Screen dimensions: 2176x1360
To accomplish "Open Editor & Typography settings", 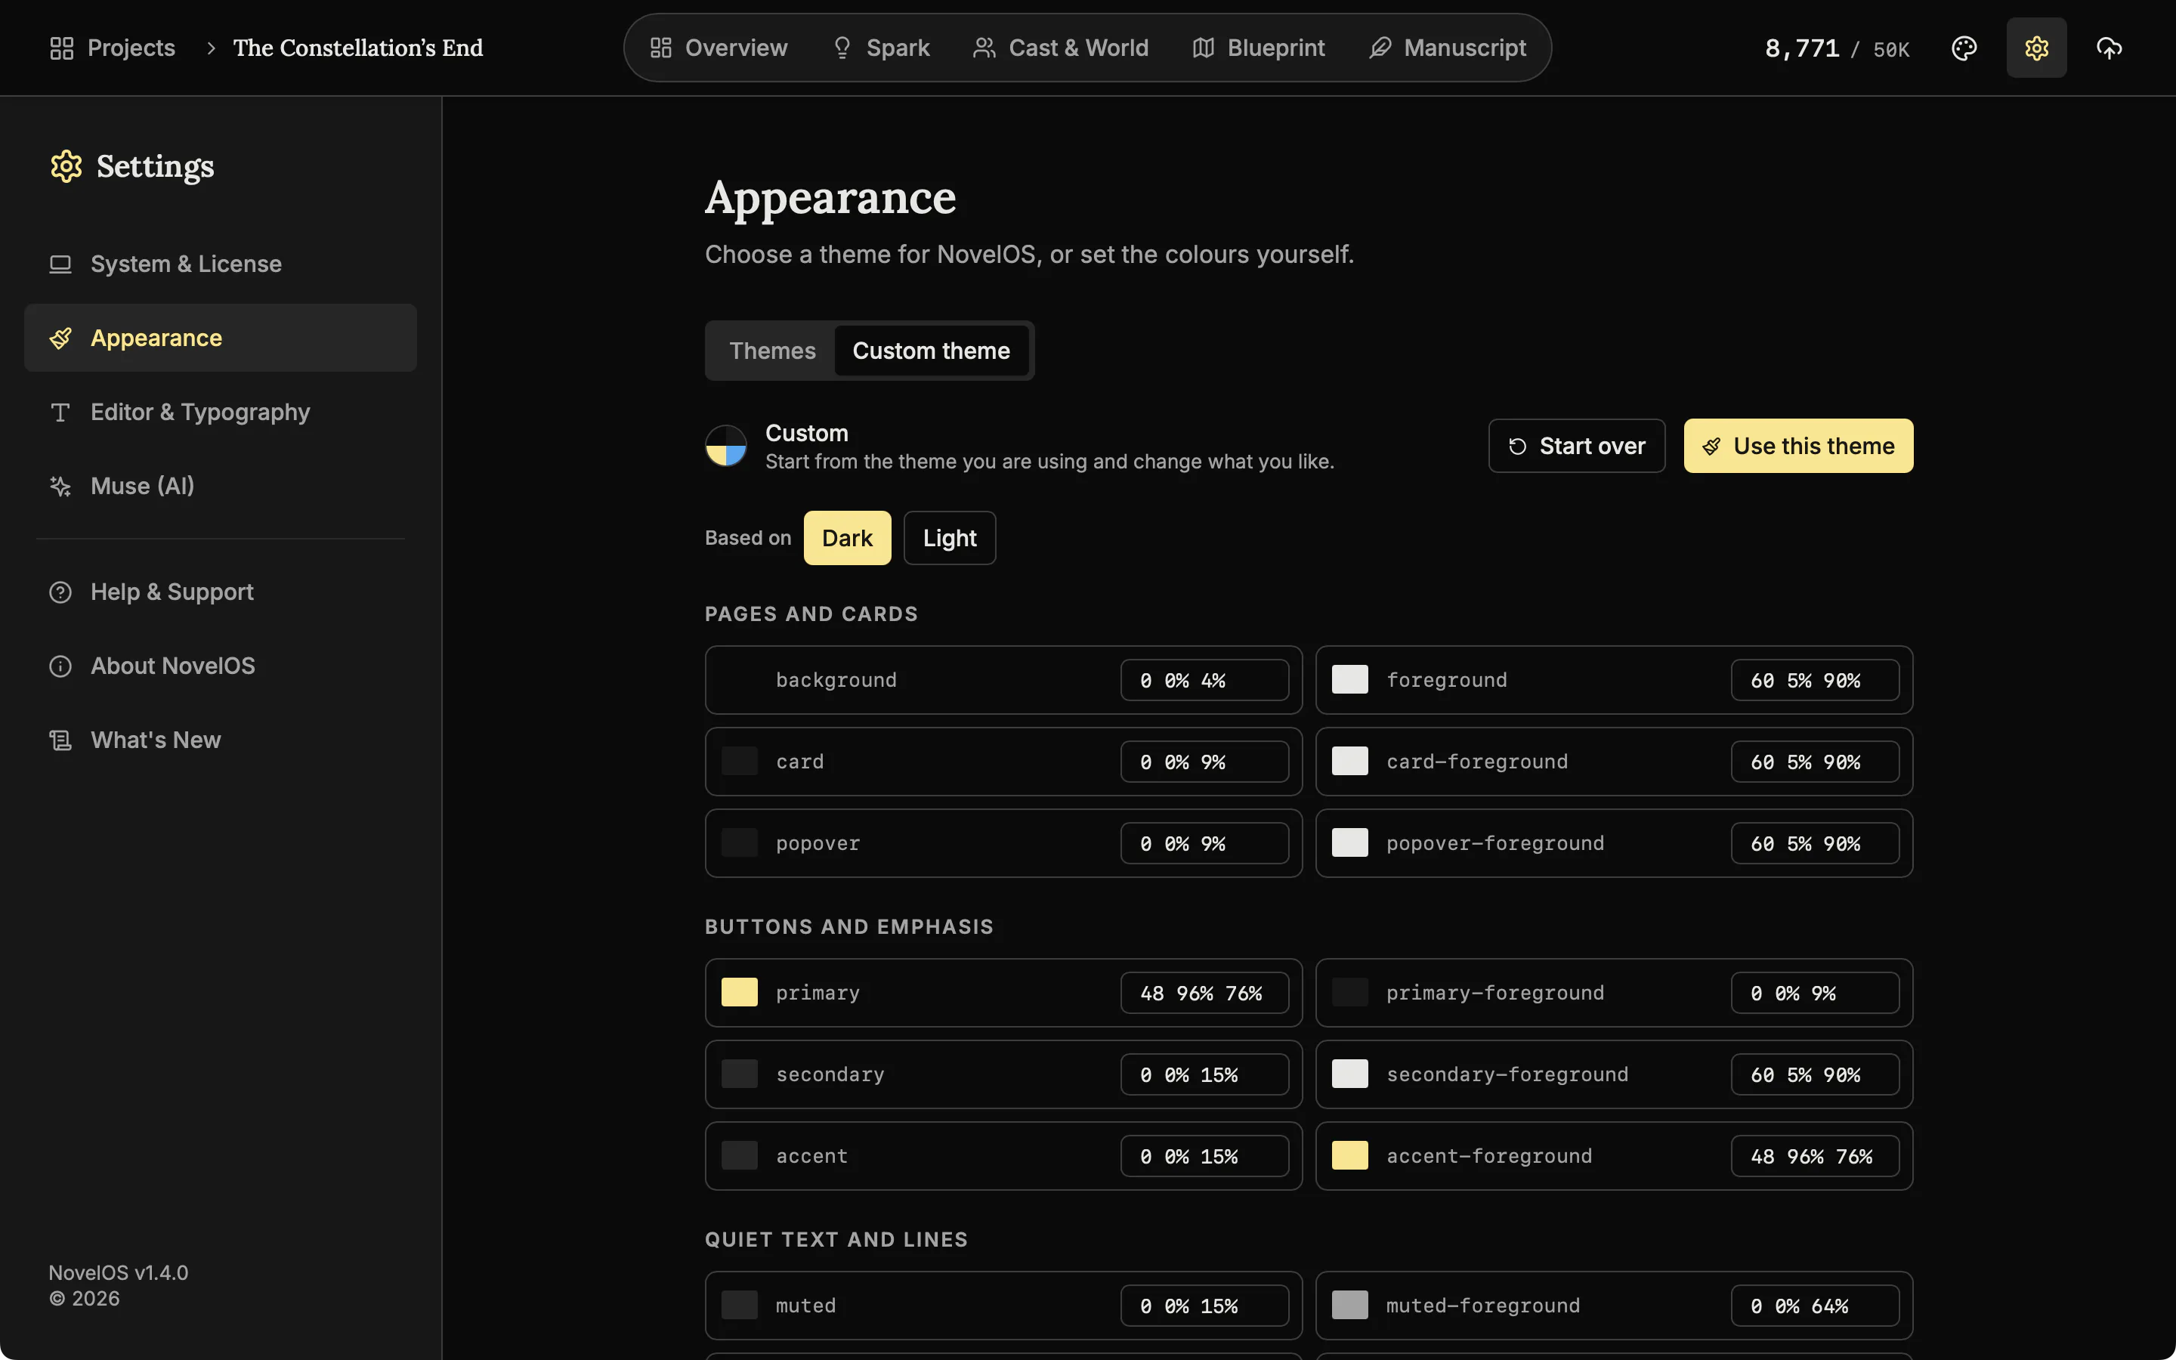I will [221, 412].
